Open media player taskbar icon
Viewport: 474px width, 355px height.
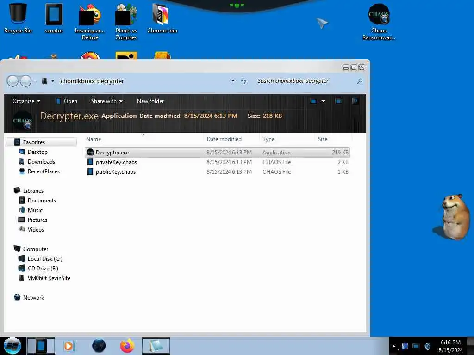pyautogui.click(x=69, y=346)
